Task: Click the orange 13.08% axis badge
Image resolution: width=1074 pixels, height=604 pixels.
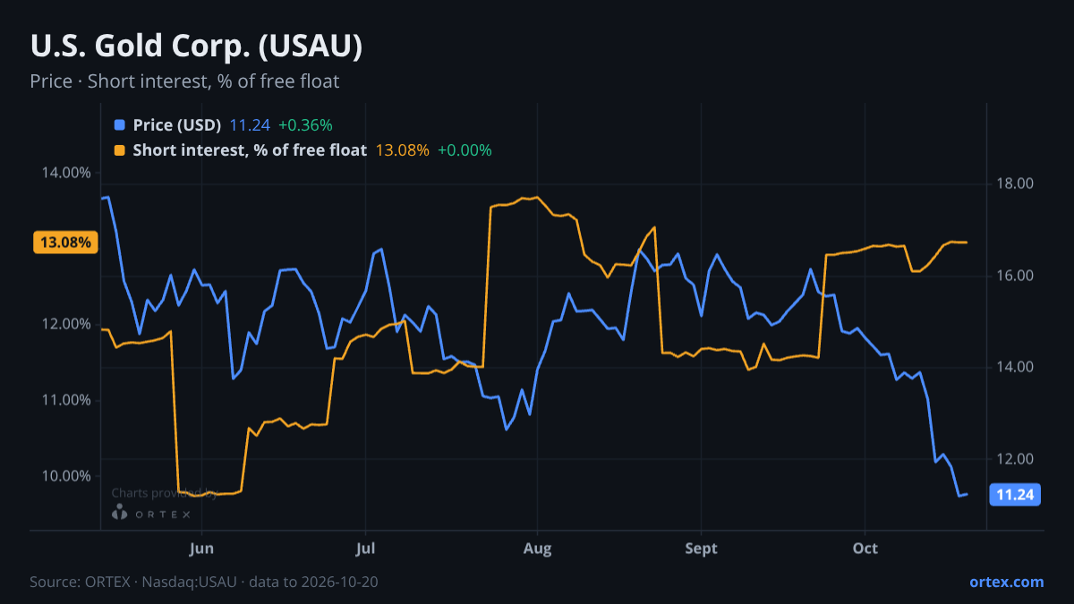Action: point(65,242)
